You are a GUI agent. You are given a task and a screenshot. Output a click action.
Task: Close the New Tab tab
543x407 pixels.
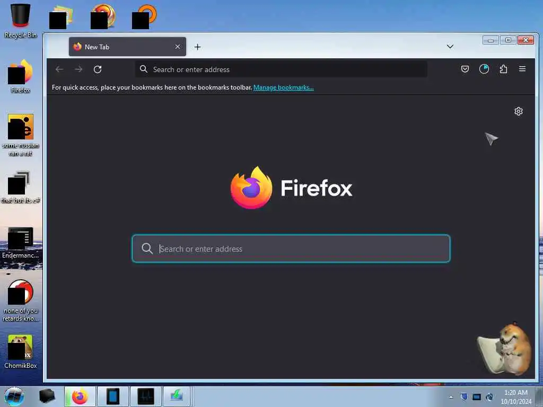pos(178,47)
